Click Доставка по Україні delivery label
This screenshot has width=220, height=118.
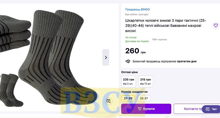click(x=137, y=41)
